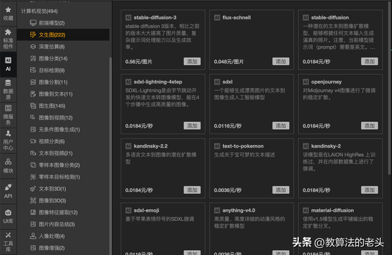Screen dimensions: 392x255
Task: Open the 收藏 favorites star icon
Action: click(8, 10)
